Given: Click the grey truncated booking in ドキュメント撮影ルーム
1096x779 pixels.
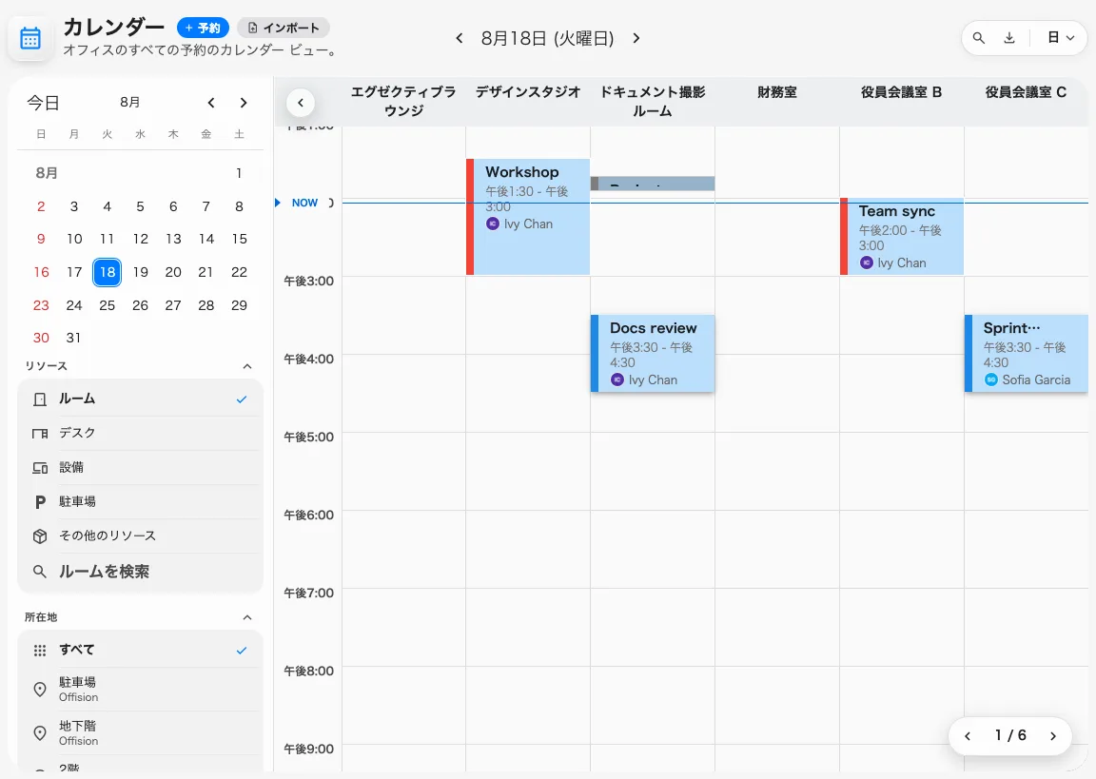Looking at the screenshot, I should 653,184.
